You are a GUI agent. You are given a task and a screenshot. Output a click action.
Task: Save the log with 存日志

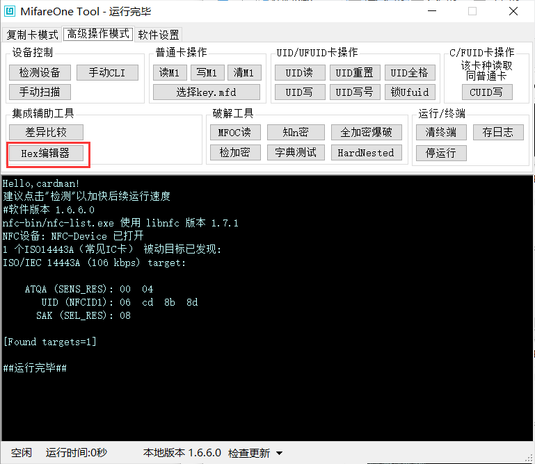coord(498,132)
